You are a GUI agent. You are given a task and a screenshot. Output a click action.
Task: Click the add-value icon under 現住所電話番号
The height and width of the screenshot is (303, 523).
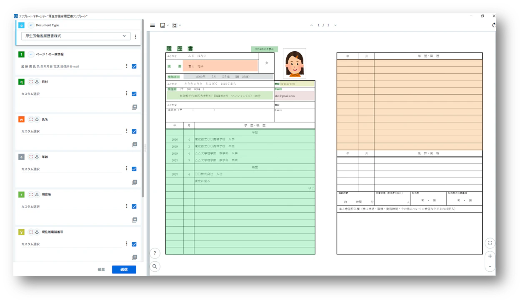[x=134, y=258]
